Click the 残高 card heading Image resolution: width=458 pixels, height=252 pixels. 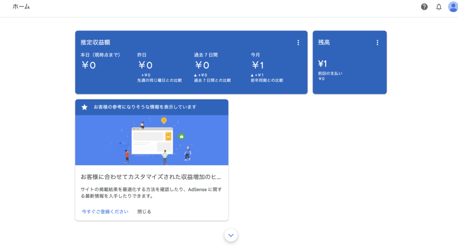tap(324, 42)
